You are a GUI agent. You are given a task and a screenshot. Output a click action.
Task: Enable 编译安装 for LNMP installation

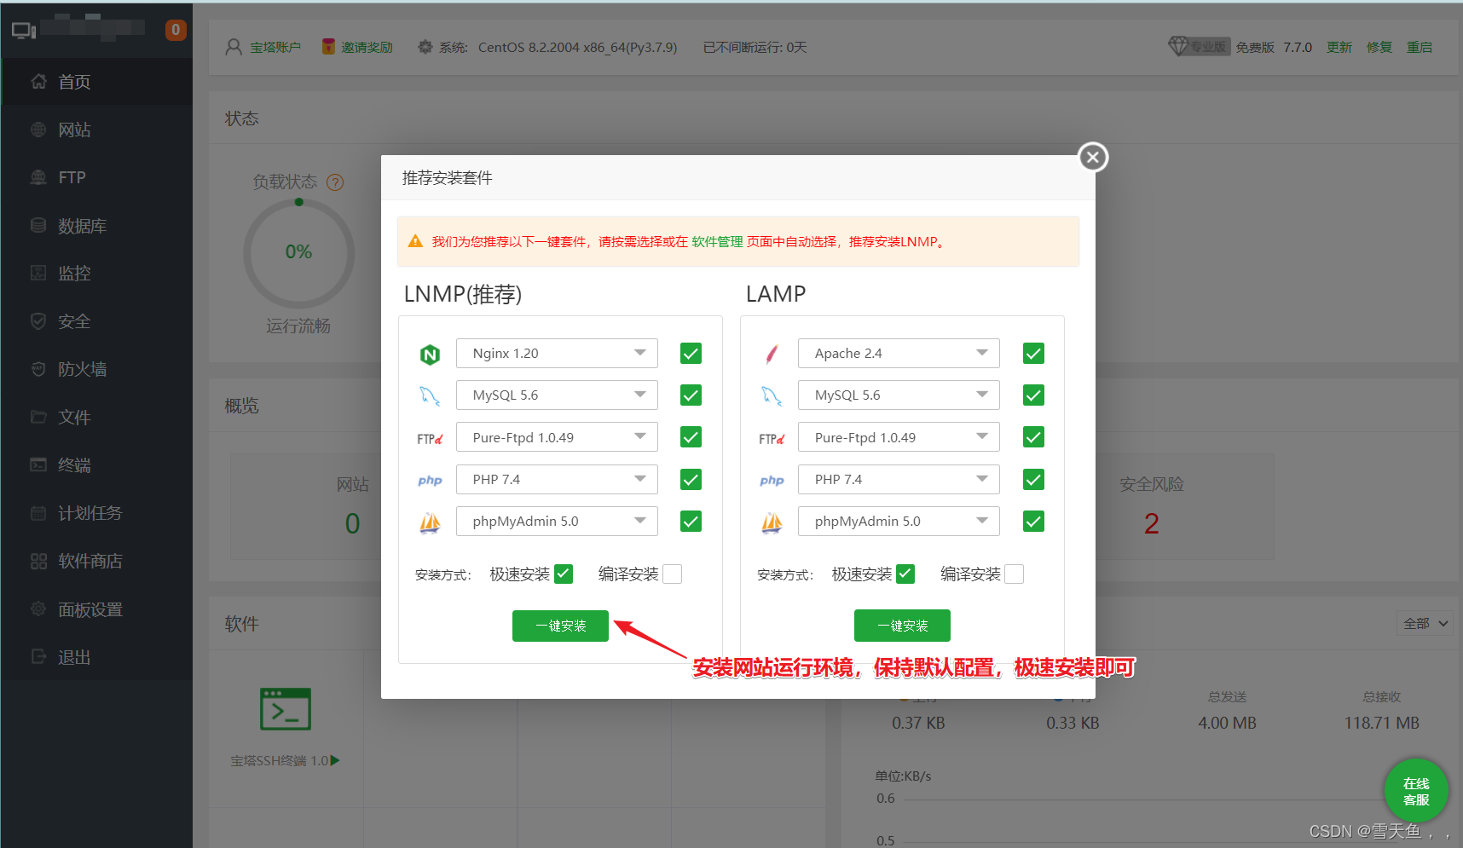672,574
